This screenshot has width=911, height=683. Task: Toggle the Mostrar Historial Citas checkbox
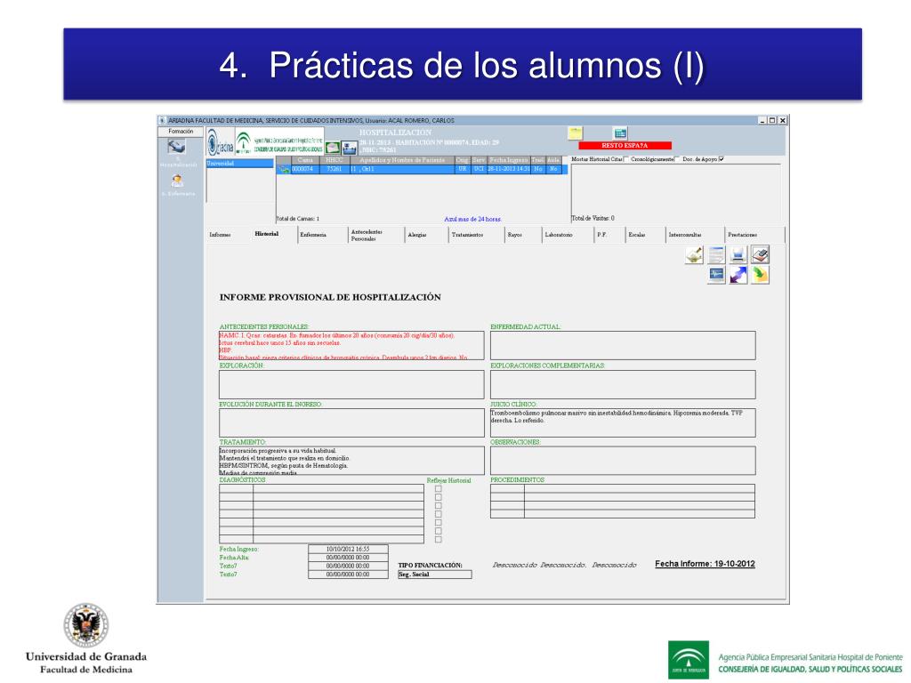point(626,159)
